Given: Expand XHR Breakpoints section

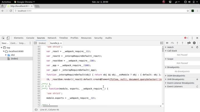Looking at the screenshot, I should pos(166,79).
